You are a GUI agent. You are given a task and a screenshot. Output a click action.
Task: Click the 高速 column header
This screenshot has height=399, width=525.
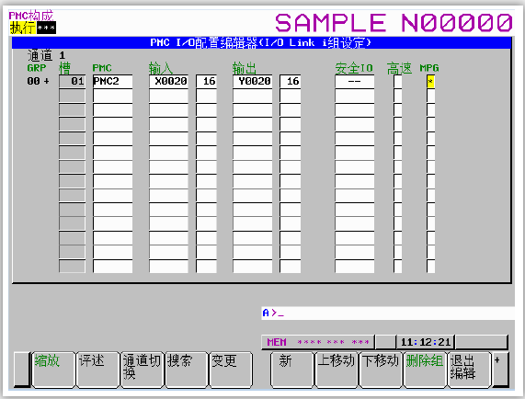[x=399, y=68]
